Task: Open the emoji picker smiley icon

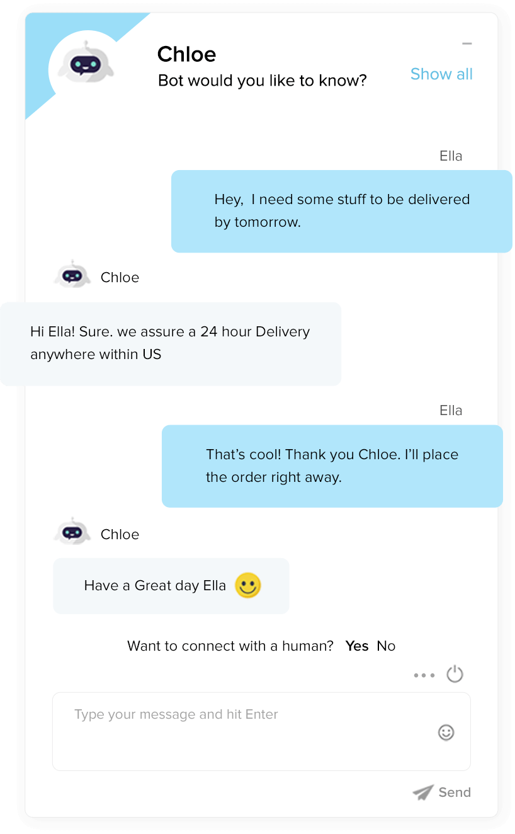Action: pyautogui.click(x=446, y=732)
